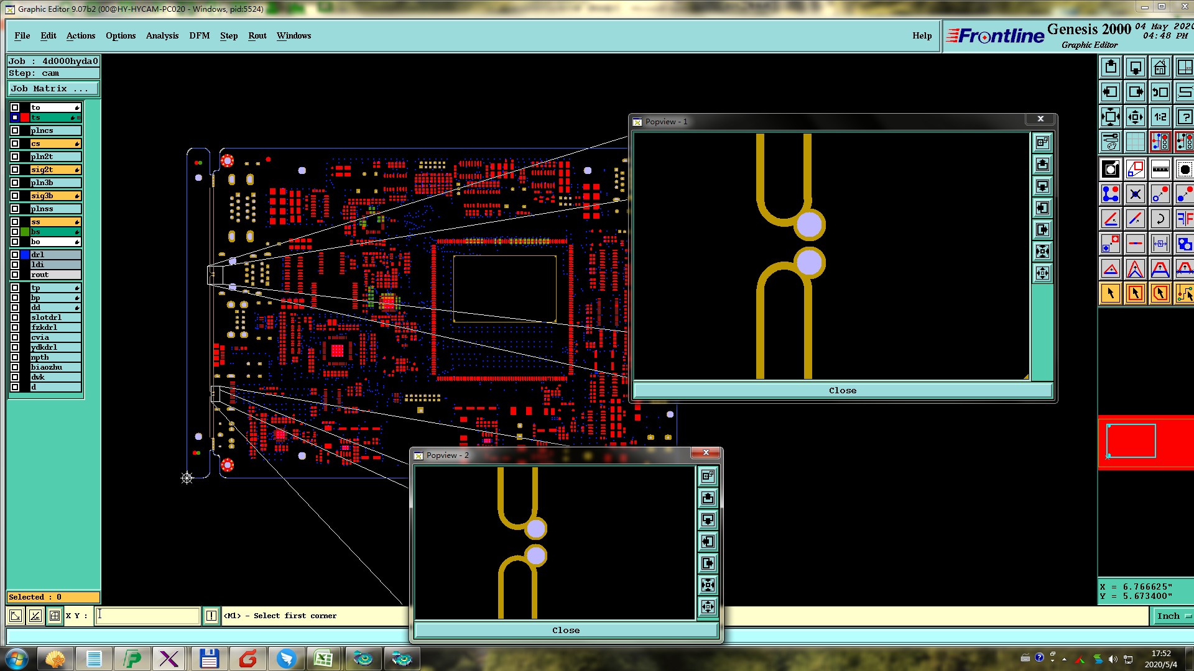1194x671 pixels.
Task: Open the Analysis menu
Action: (x=162, y=35)
